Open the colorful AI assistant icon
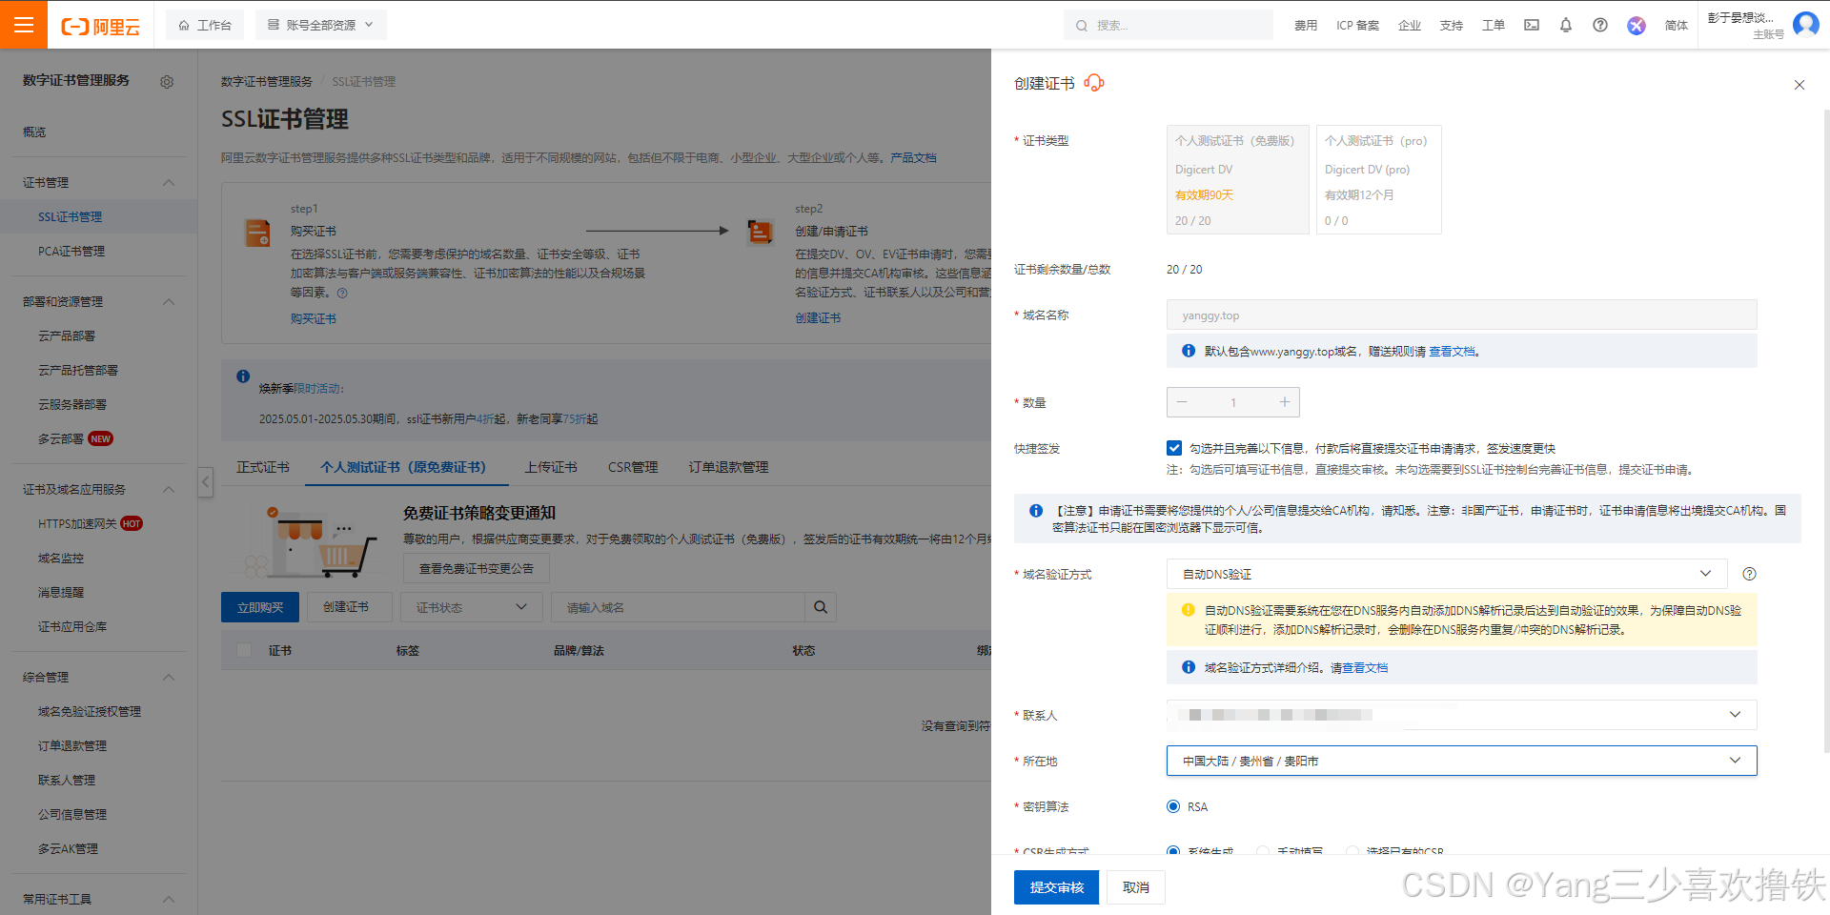The image size is (1830, 915). tap(1637, 26)
